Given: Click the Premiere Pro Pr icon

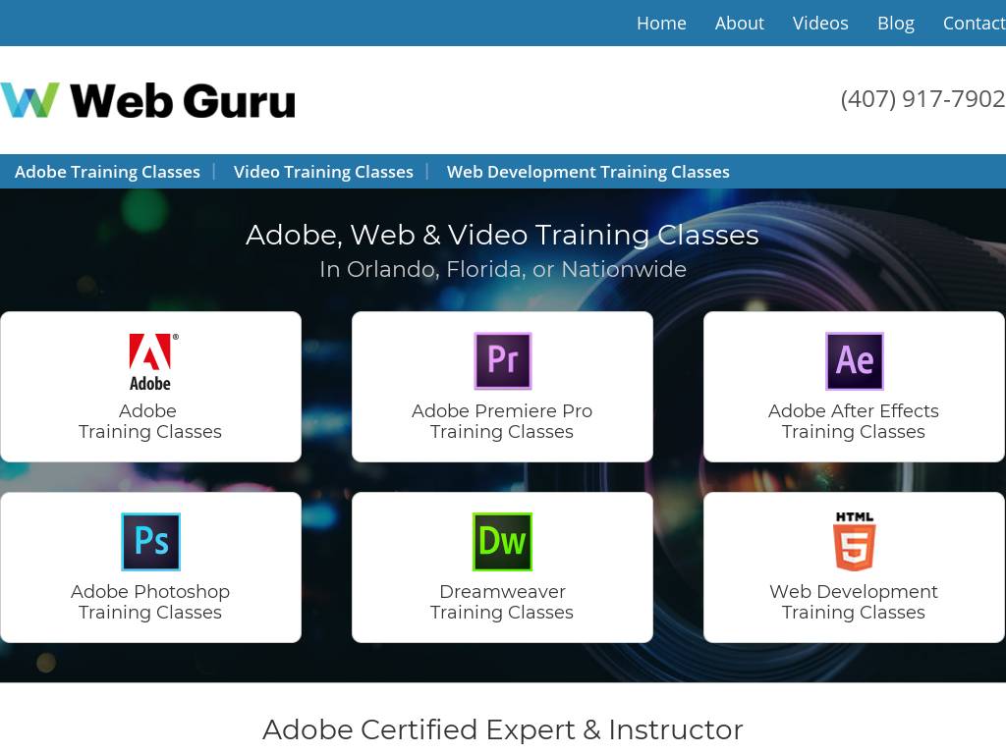Looking at the screenshot, I should click(502, 360).
